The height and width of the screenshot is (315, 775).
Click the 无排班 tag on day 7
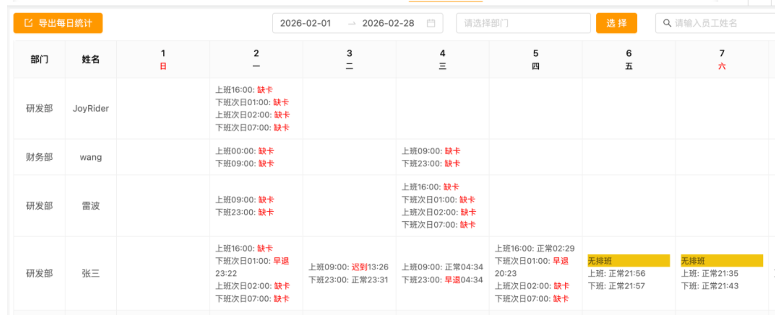click(722, 260)
